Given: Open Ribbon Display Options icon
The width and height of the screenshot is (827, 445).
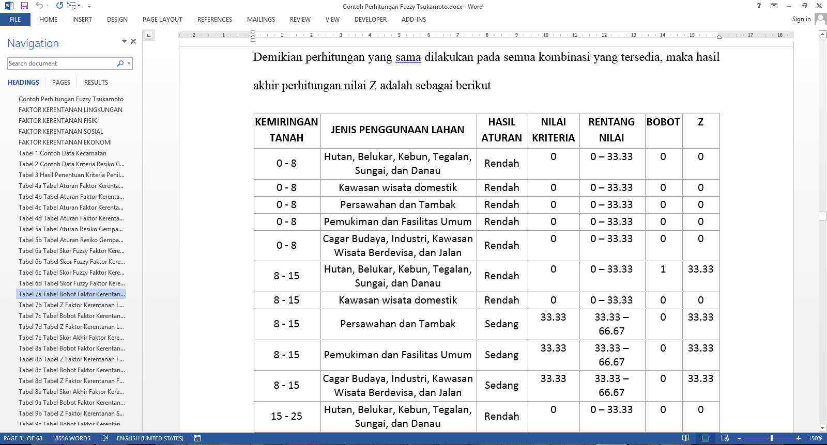Looking at the screenshot, I should pyautogui.click(x=774, y=6).
